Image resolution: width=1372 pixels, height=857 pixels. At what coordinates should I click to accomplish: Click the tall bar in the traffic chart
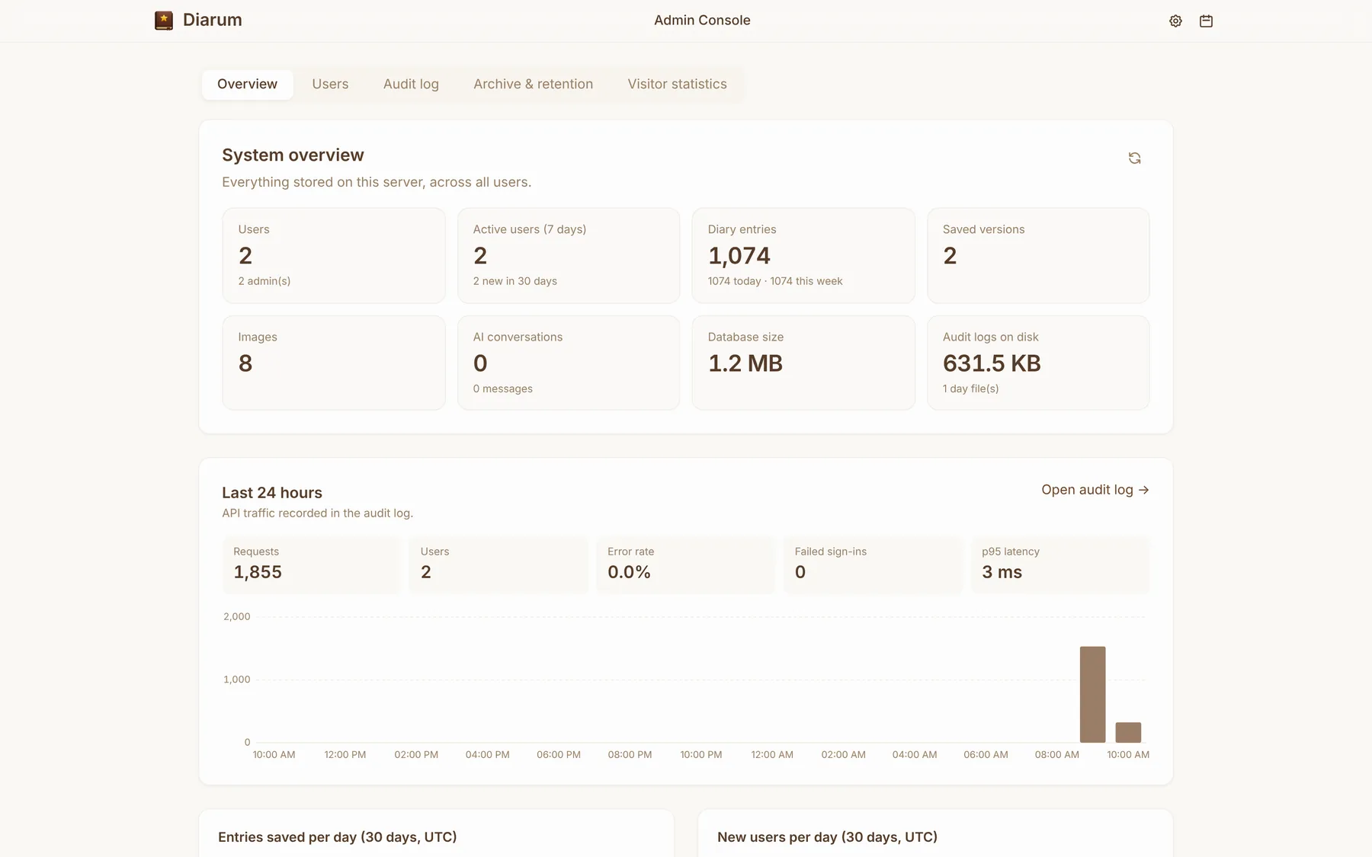[x=1092, y=694]
